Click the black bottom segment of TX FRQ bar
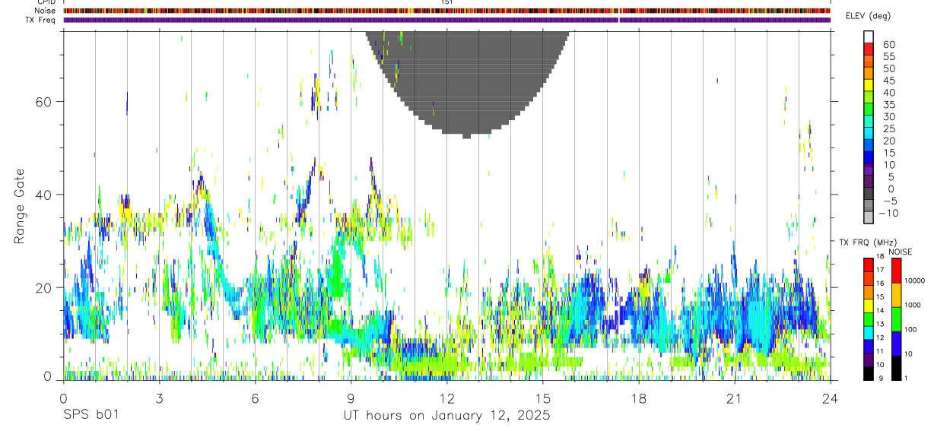Screen dimensions: 934x431 (869, 374)
